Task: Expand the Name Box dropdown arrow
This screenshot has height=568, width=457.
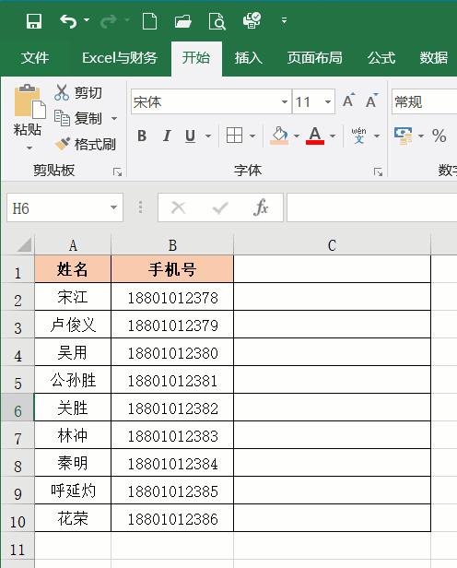Action: (x=113, y=208)
